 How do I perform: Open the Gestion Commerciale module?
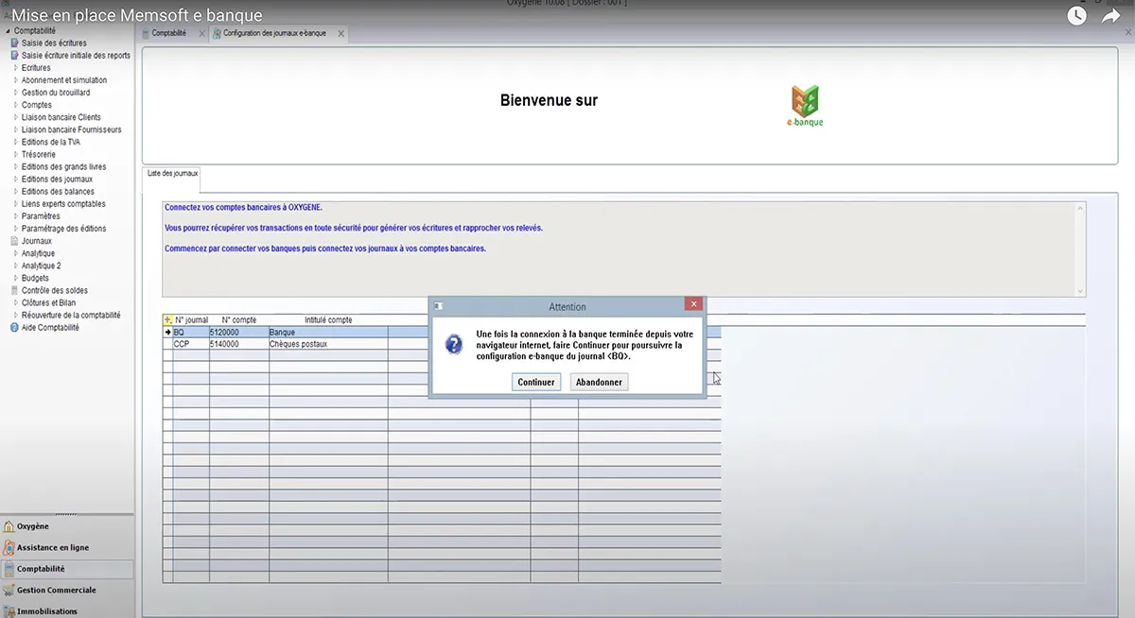click(x=67, y=591)
